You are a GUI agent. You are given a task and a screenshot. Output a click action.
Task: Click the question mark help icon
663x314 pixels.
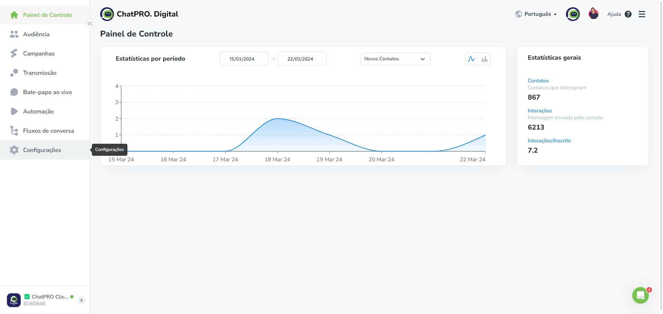tap(628, 14)
